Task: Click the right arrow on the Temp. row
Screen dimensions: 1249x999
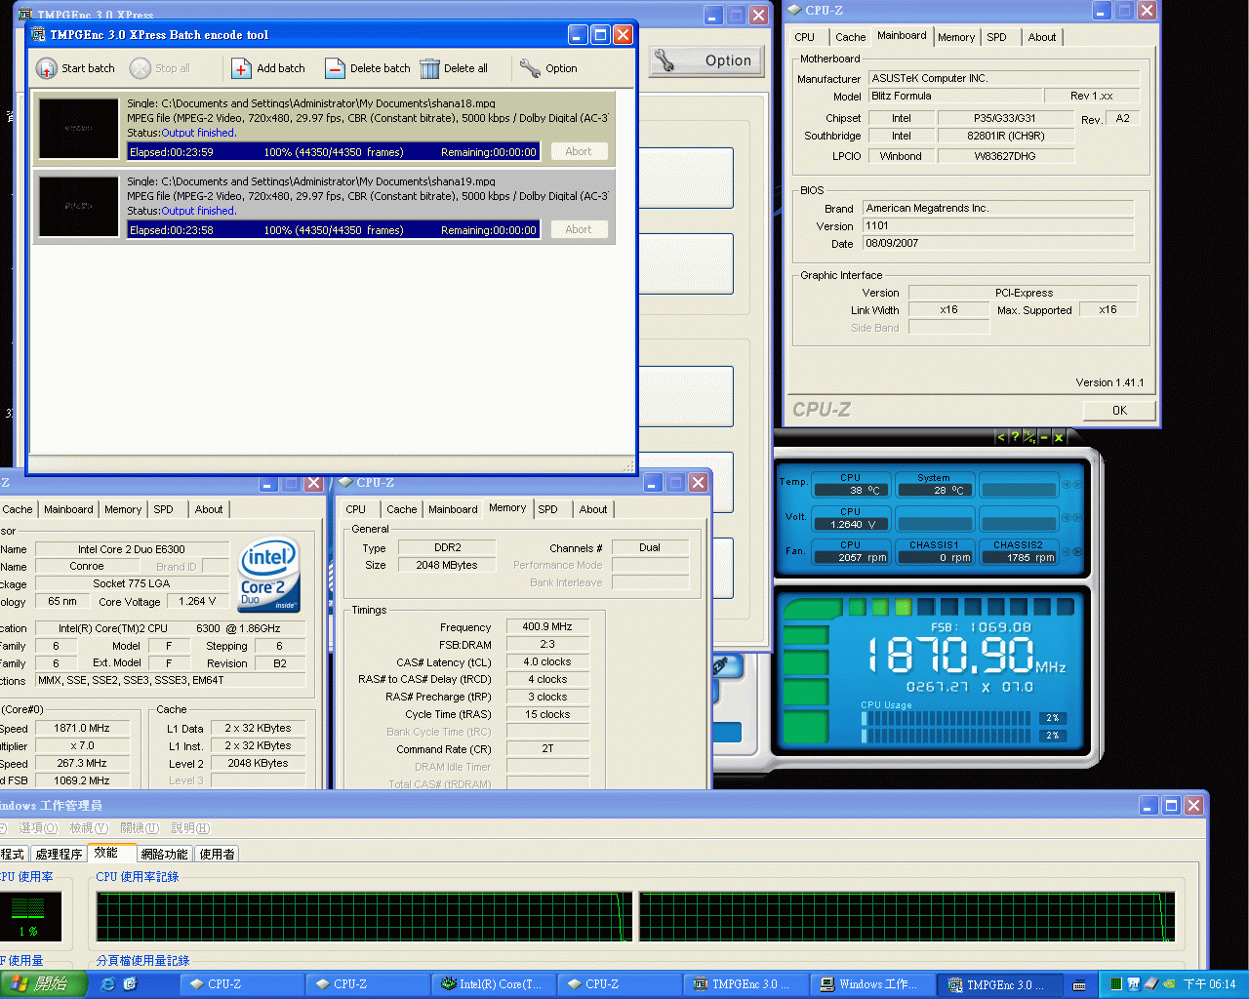Action: (x=1078, y=485)
